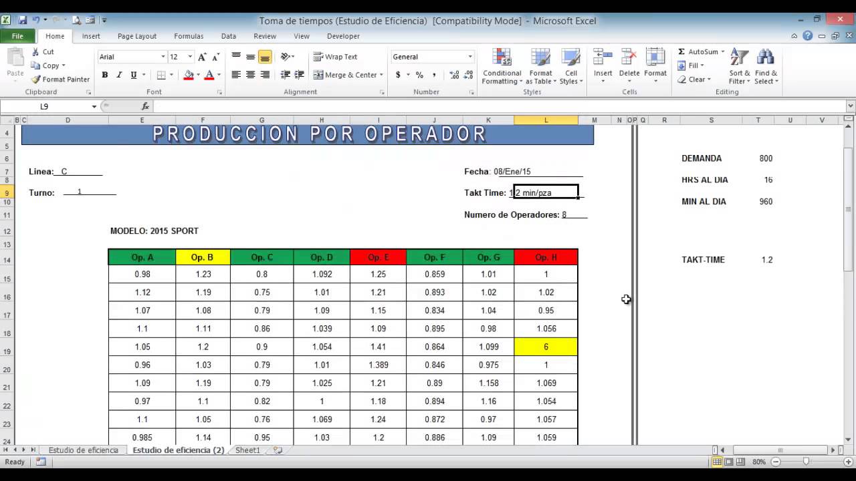The height and width of the screenshot is (481, 856).
Task: Open the font size 12 dropdown
Action: pos(190,57)
